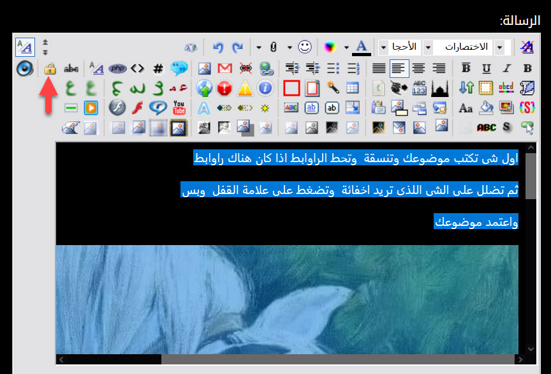Insert a YouTube video

pyautogui.click(x=179, y=108)
